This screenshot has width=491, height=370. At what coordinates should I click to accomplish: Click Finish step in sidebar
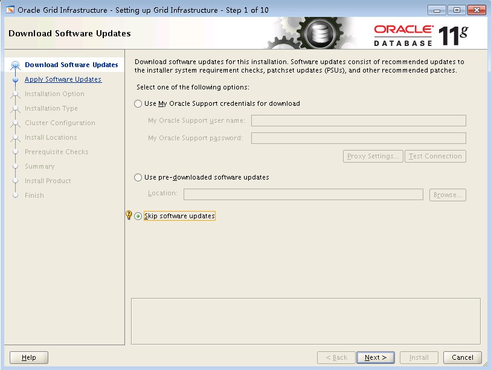[x=34, y=195]
